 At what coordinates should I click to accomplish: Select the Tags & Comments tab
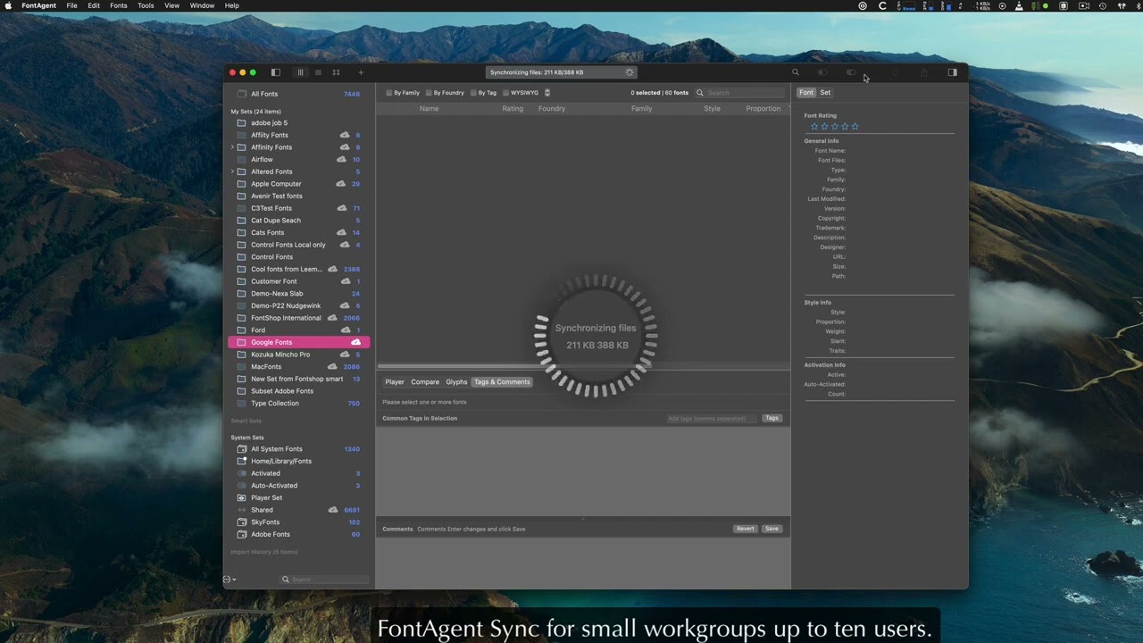tap(502, 382)
